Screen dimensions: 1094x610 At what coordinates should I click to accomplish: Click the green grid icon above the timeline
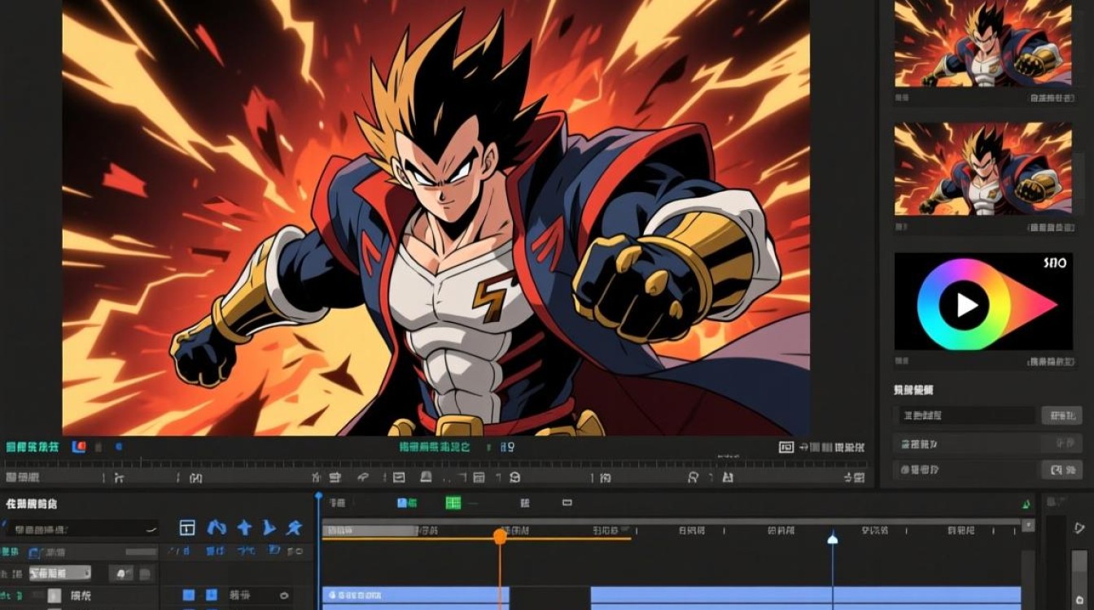(x=453, y=503)
